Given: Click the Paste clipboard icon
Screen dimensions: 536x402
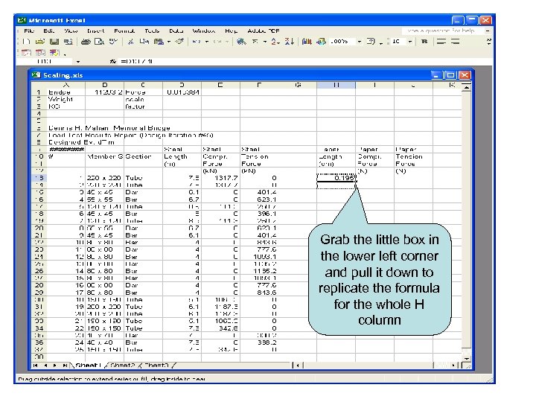Looking at the screenshot, I should pyautogui.click(x=159, y=42).
